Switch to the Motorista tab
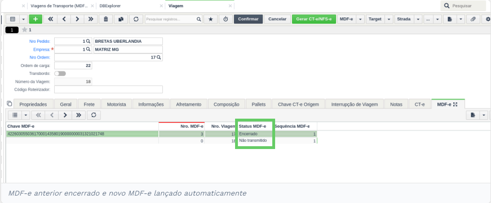The height and width of the screenshot is (203, 491). (117, 104)
